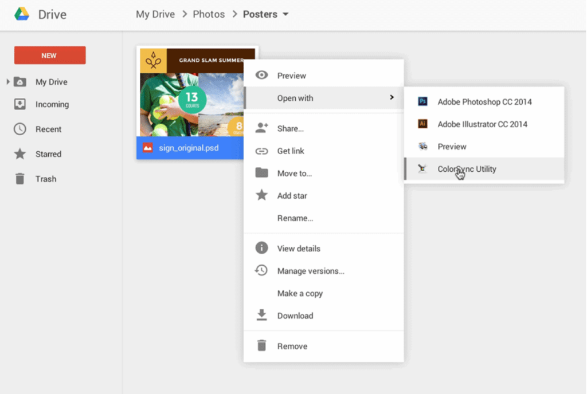Expand the Open with submenu arrow
This screenshot has height=394, width=587.
392,98
